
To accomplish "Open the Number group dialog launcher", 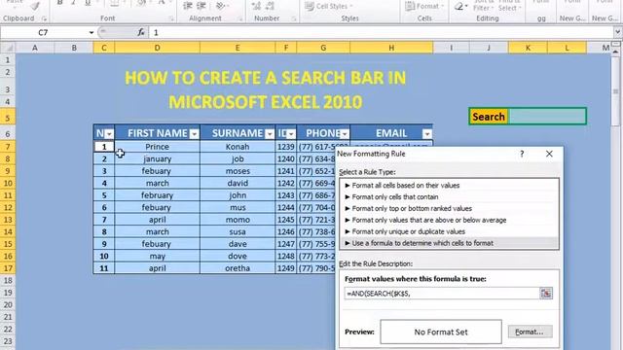I will [x=294, y=18].
